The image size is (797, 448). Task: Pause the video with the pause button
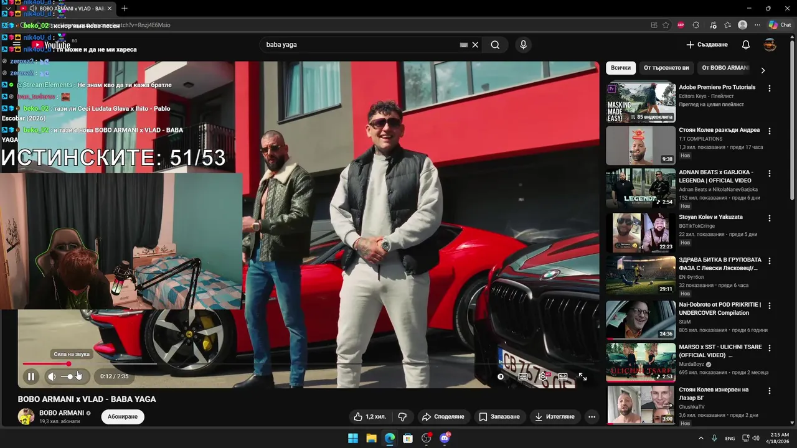[x=31, y=376]
